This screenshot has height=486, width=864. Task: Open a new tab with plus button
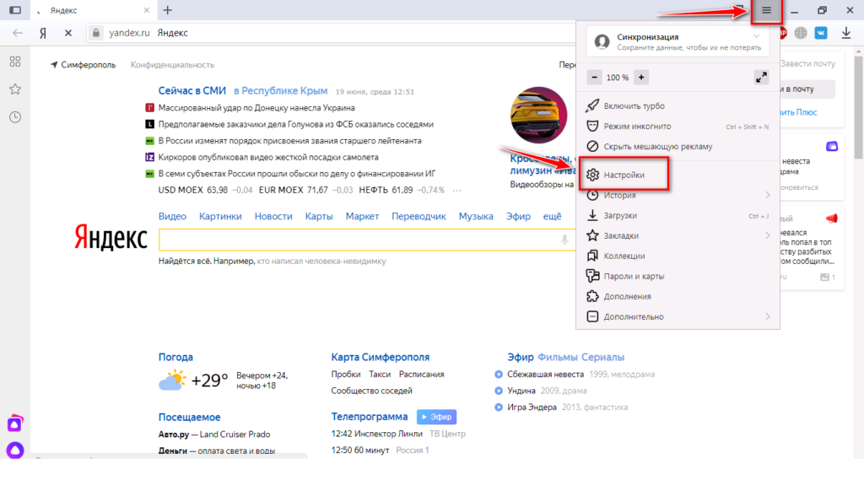coord(168,10)
